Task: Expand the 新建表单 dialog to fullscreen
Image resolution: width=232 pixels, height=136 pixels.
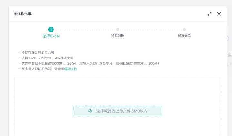Action: pos(209,14)
